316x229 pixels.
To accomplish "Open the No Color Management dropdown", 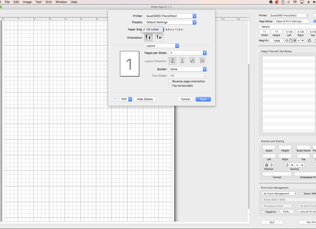I will pos(280,194).
